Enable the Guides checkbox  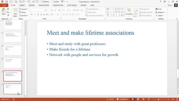[52, 2]
